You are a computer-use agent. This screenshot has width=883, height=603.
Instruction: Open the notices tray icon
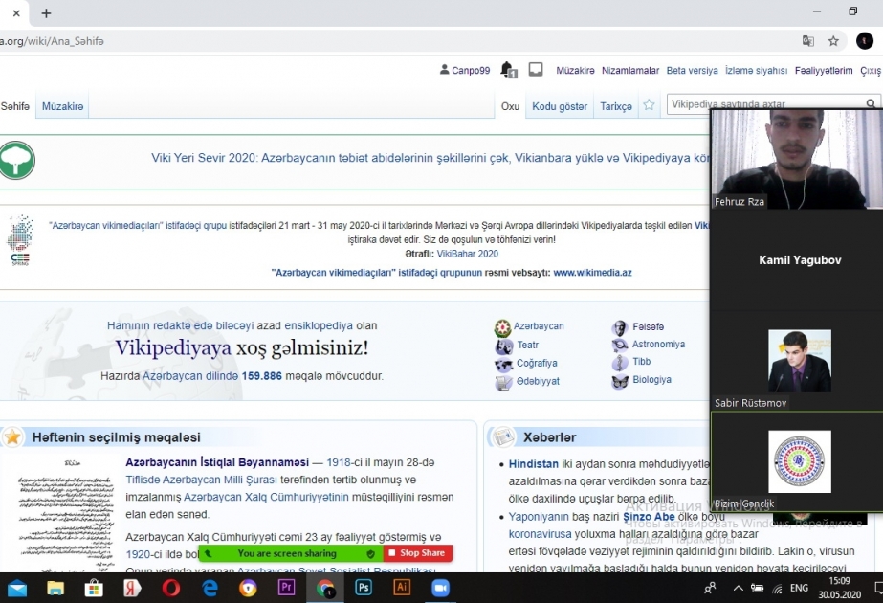coord(536,69)
